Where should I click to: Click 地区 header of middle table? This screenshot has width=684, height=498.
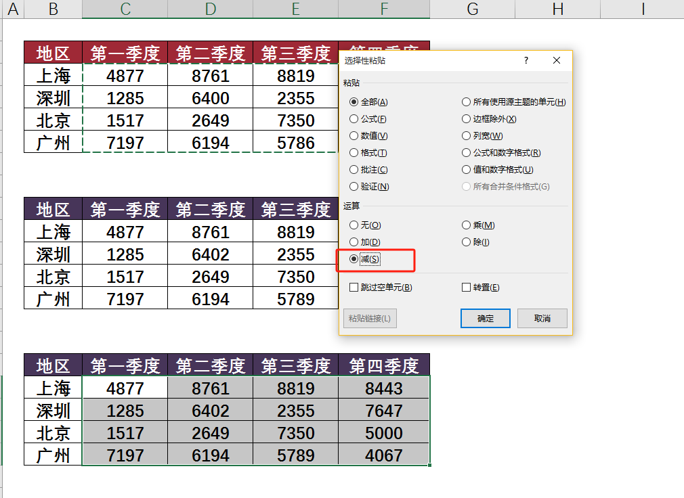(x=54, y=209)
